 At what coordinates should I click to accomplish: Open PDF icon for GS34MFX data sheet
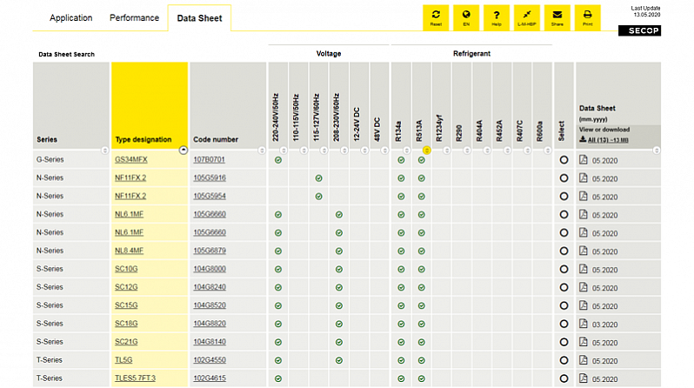[x=584, y=160]
